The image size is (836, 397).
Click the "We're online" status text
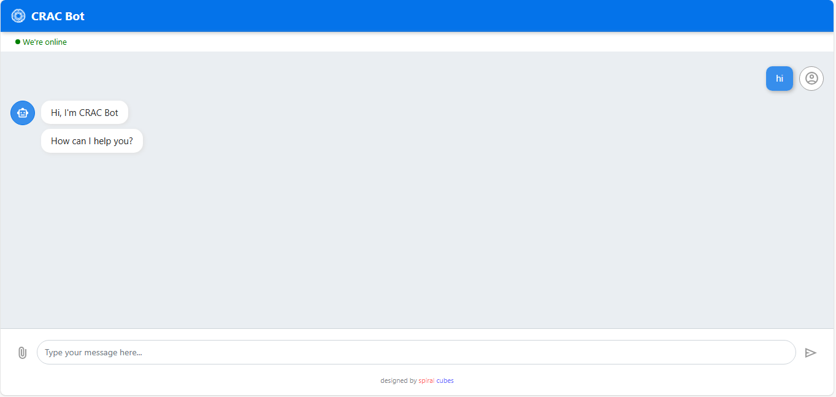(45, 42)
